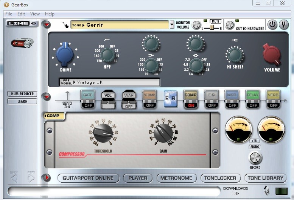Click the Send 3-4 arrow icon
The width and height of the screenshot is (294, 200).
[67, 96]
